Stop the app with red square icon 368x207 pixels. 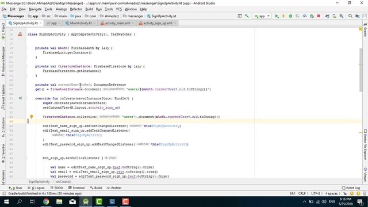point(319,16)
